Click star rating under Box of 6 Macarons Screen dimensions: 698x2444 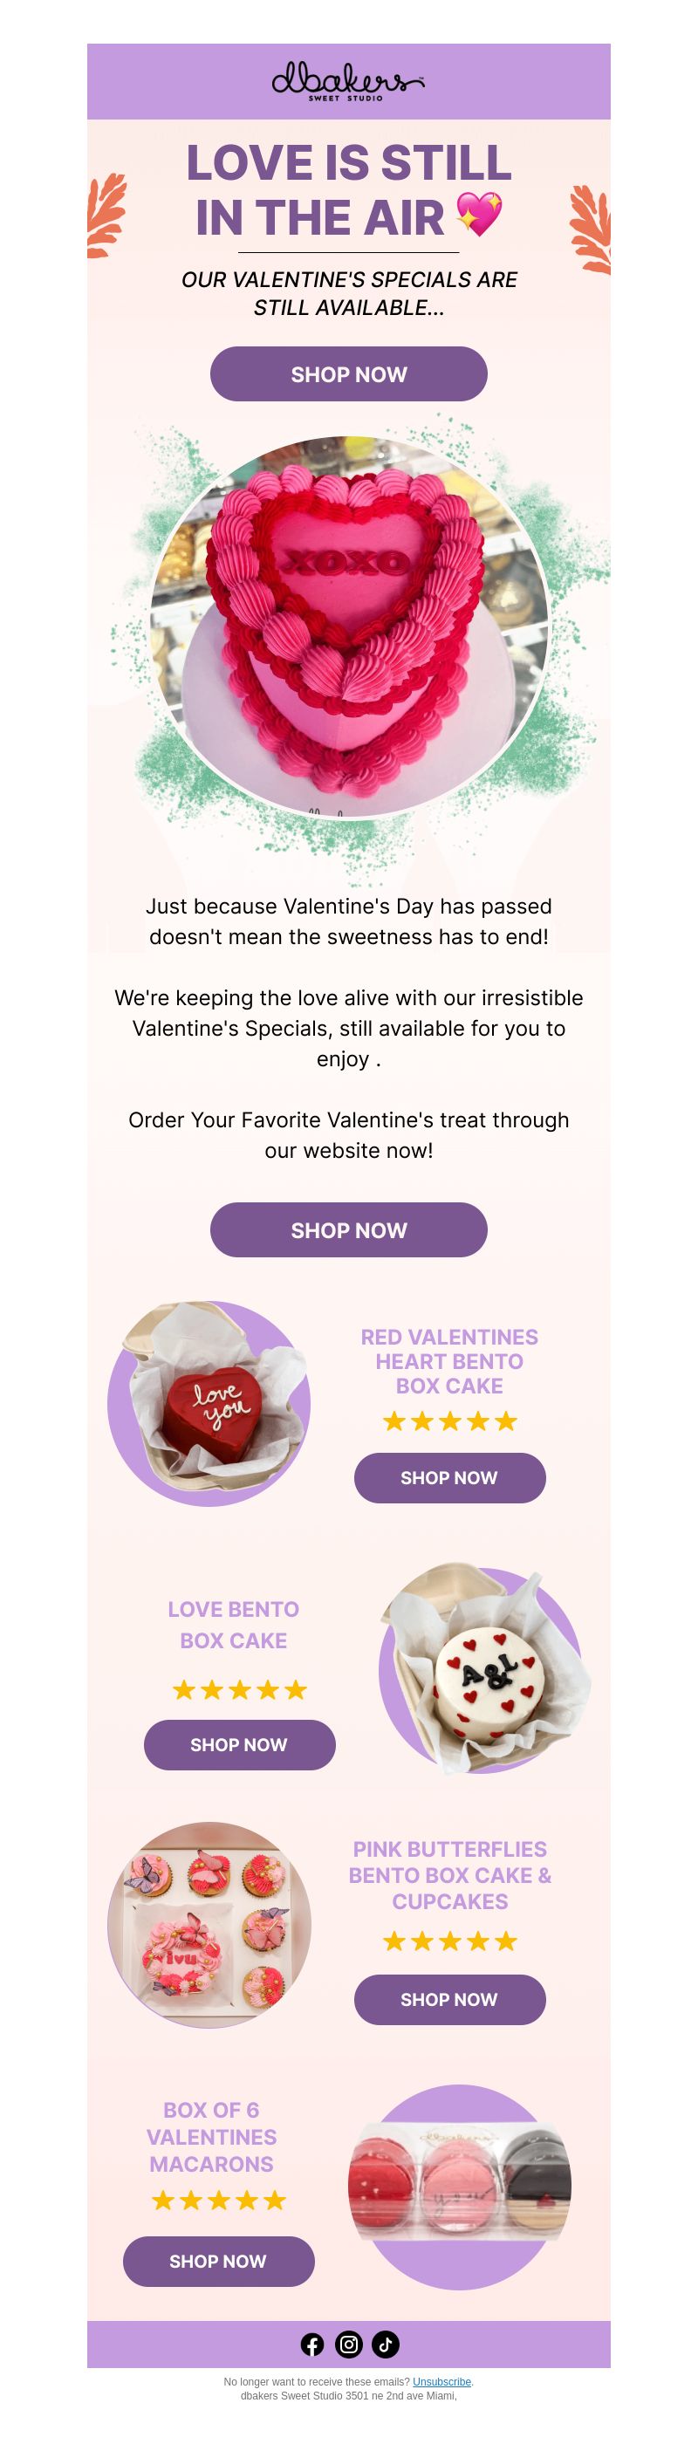point(218,2201)
